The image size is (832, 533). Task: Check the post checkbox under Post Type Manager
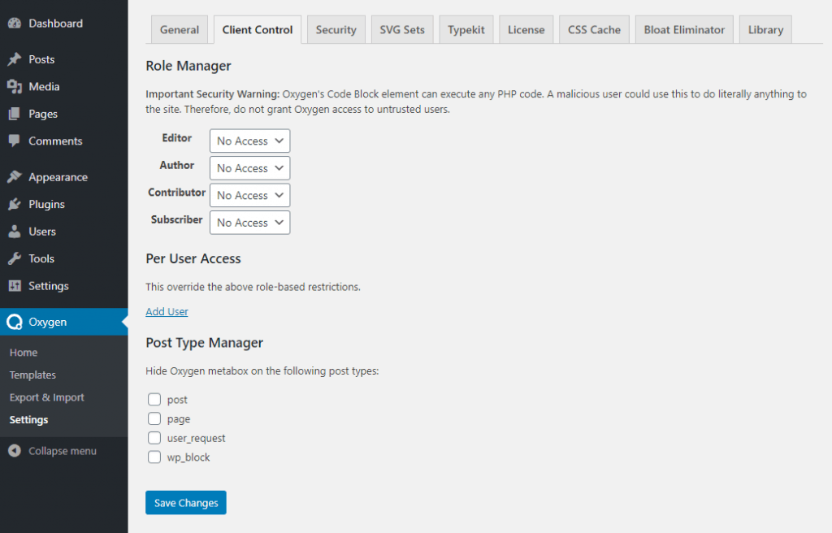coord(154,399)
